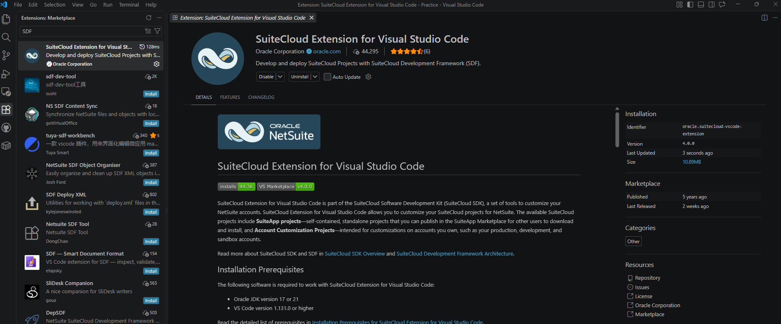Install the sdf-dev-tool extension

[151, 94]
